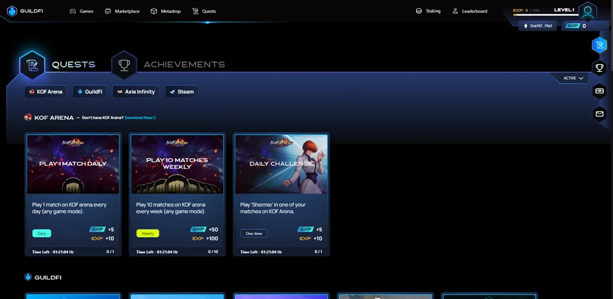
Task: Open the mail envelope icon in sidebar
Action: [x=599, y=114]
